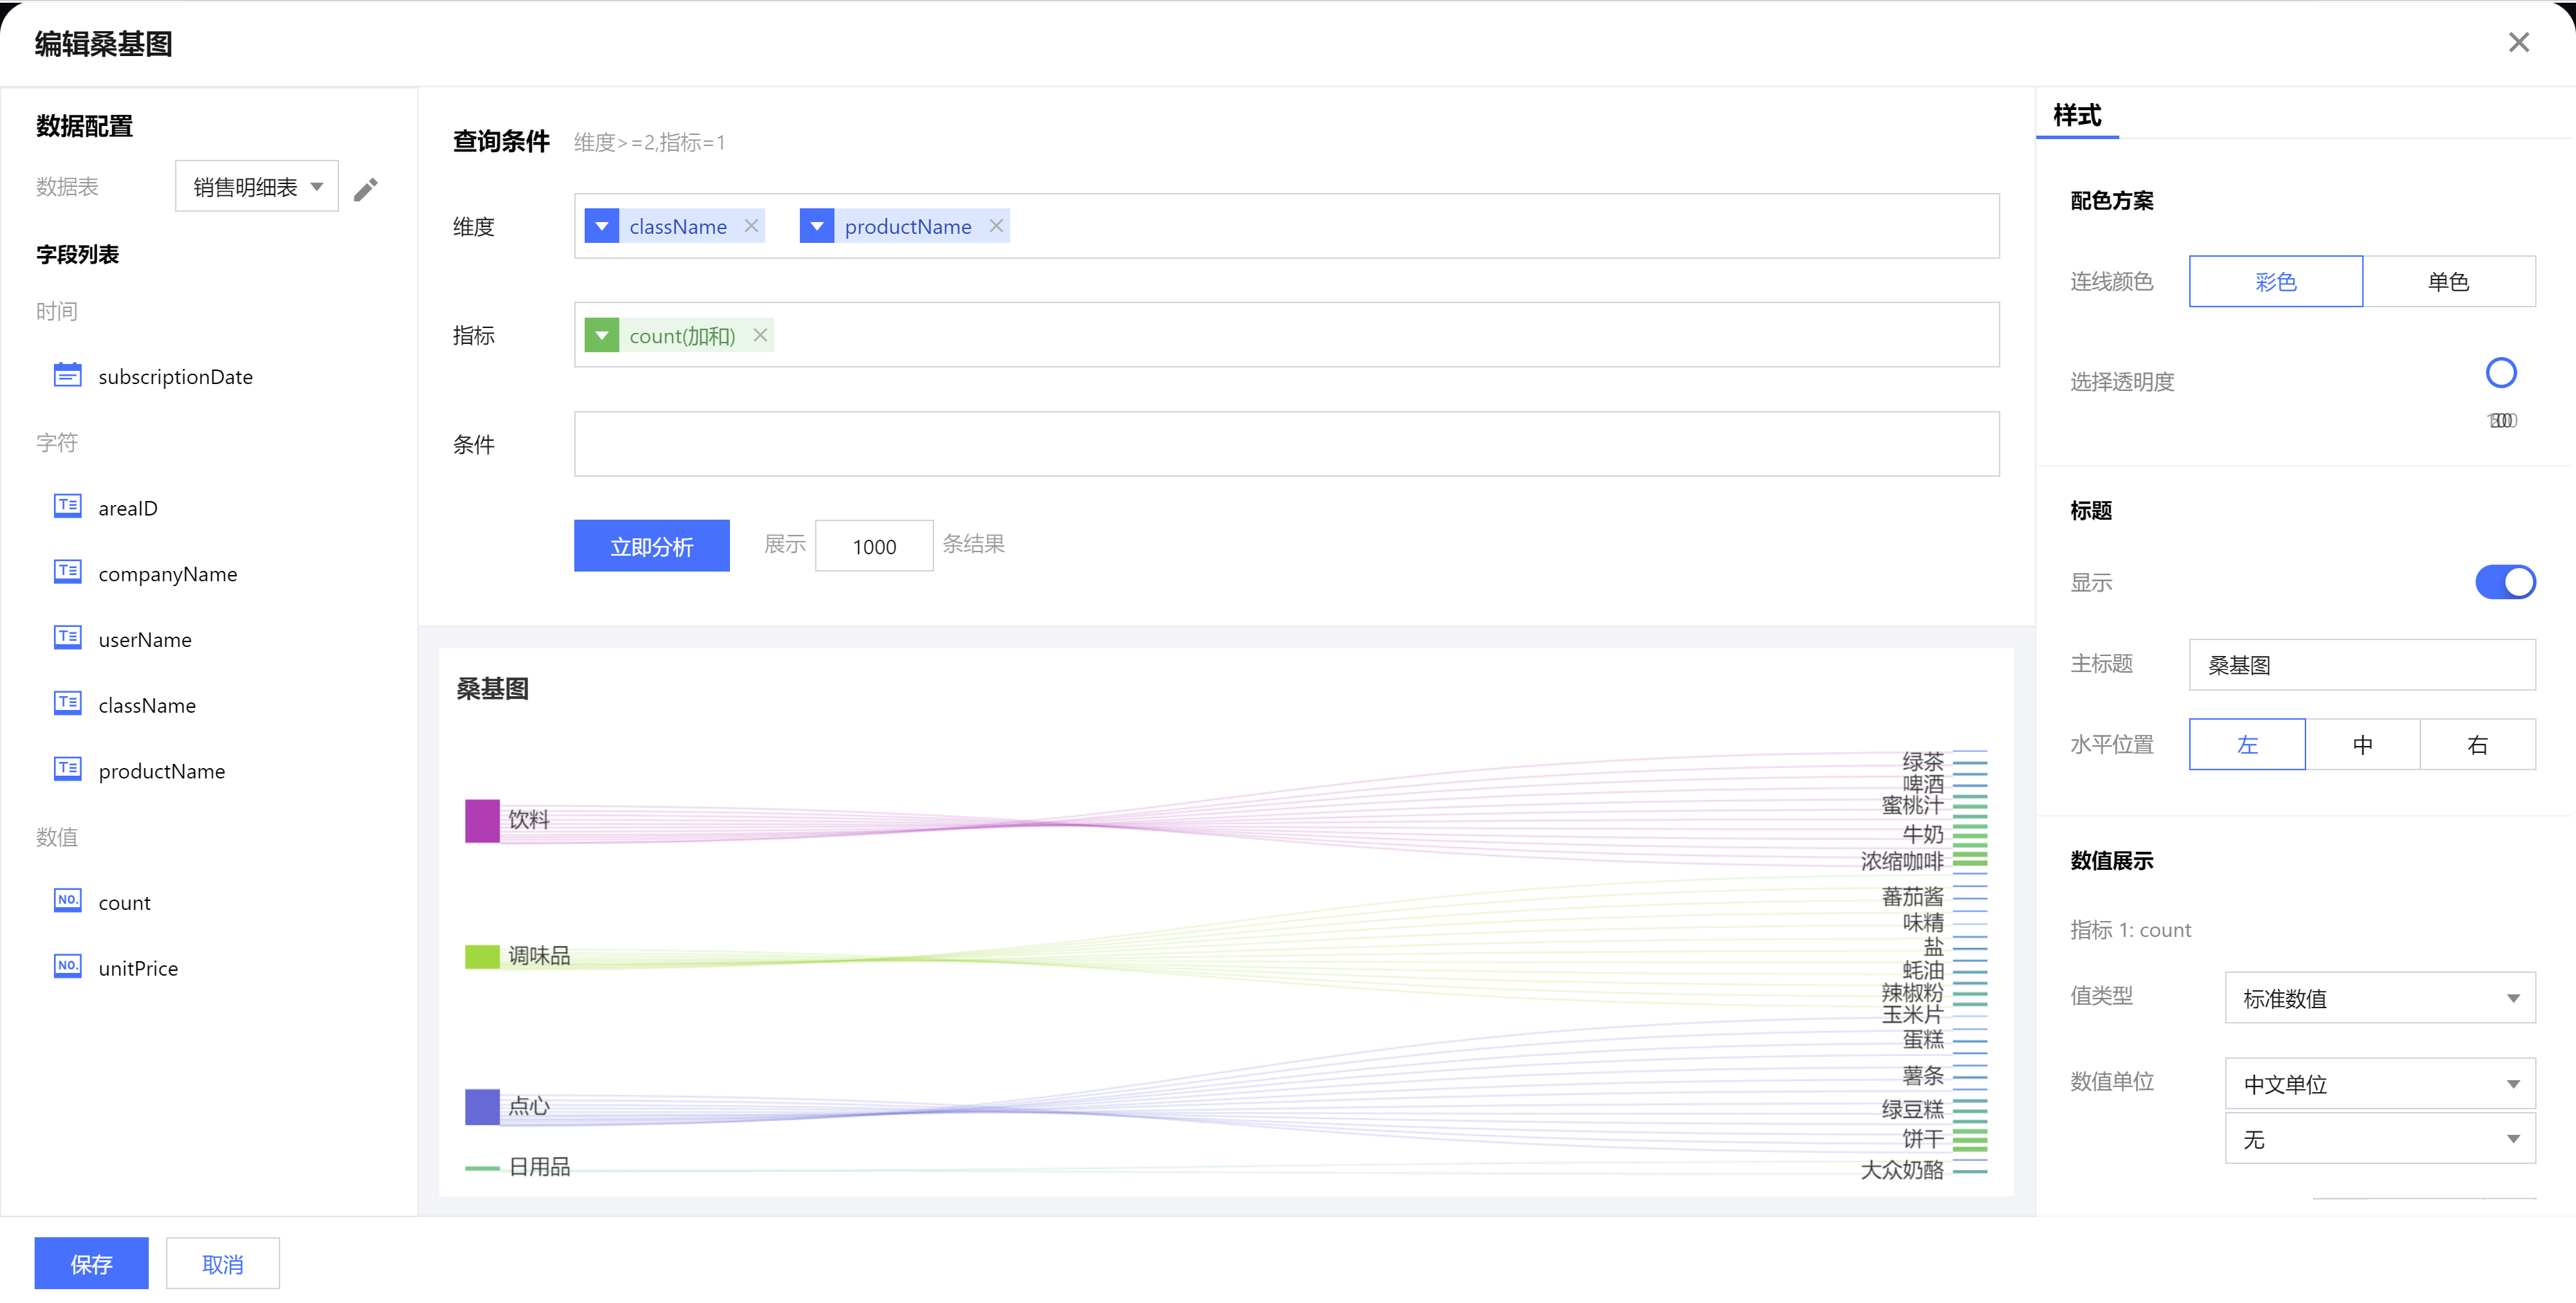Viewport: 2576px width, 1303px height.
Task: Click the pencil edit icon beside data table
Action: [x=366, y=189]
